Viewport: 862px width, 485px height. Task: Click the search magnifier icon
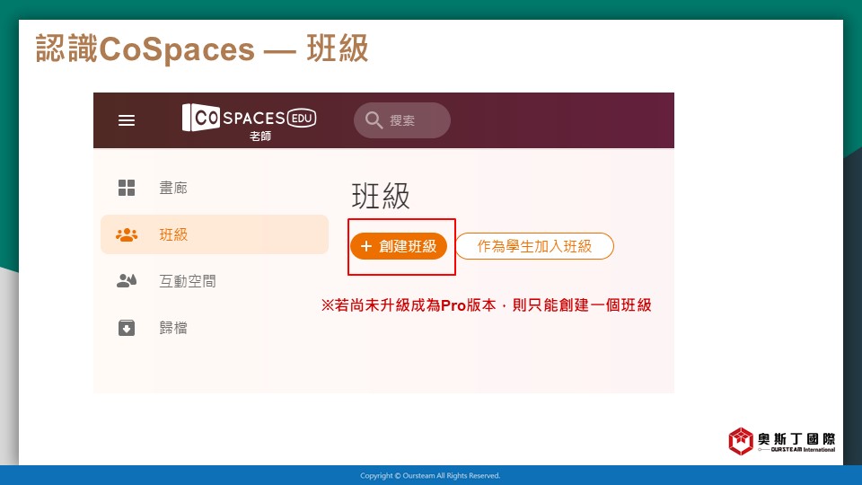[x=374, y=119]
